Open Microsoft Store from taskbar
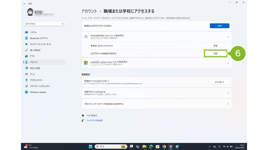This screenshot has width=268, height=150. (x=158, y=146)
